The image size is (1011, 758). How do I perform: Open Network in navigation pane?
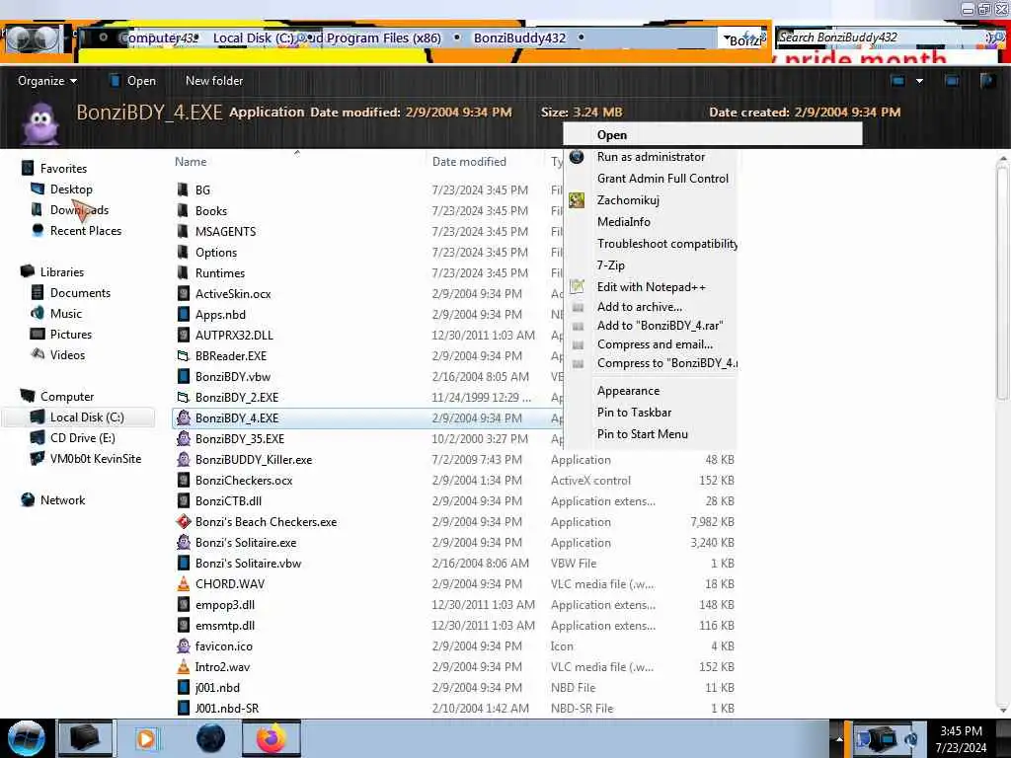62,500
